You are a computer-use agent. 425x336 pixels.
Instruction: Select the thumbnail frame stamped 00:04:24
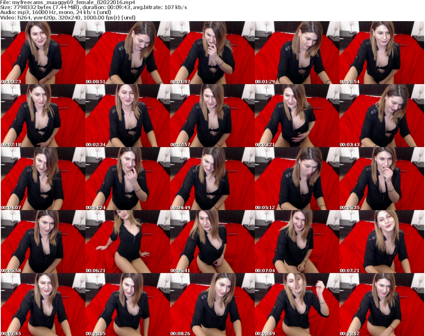pyautogui.click(x=128, y=179)
